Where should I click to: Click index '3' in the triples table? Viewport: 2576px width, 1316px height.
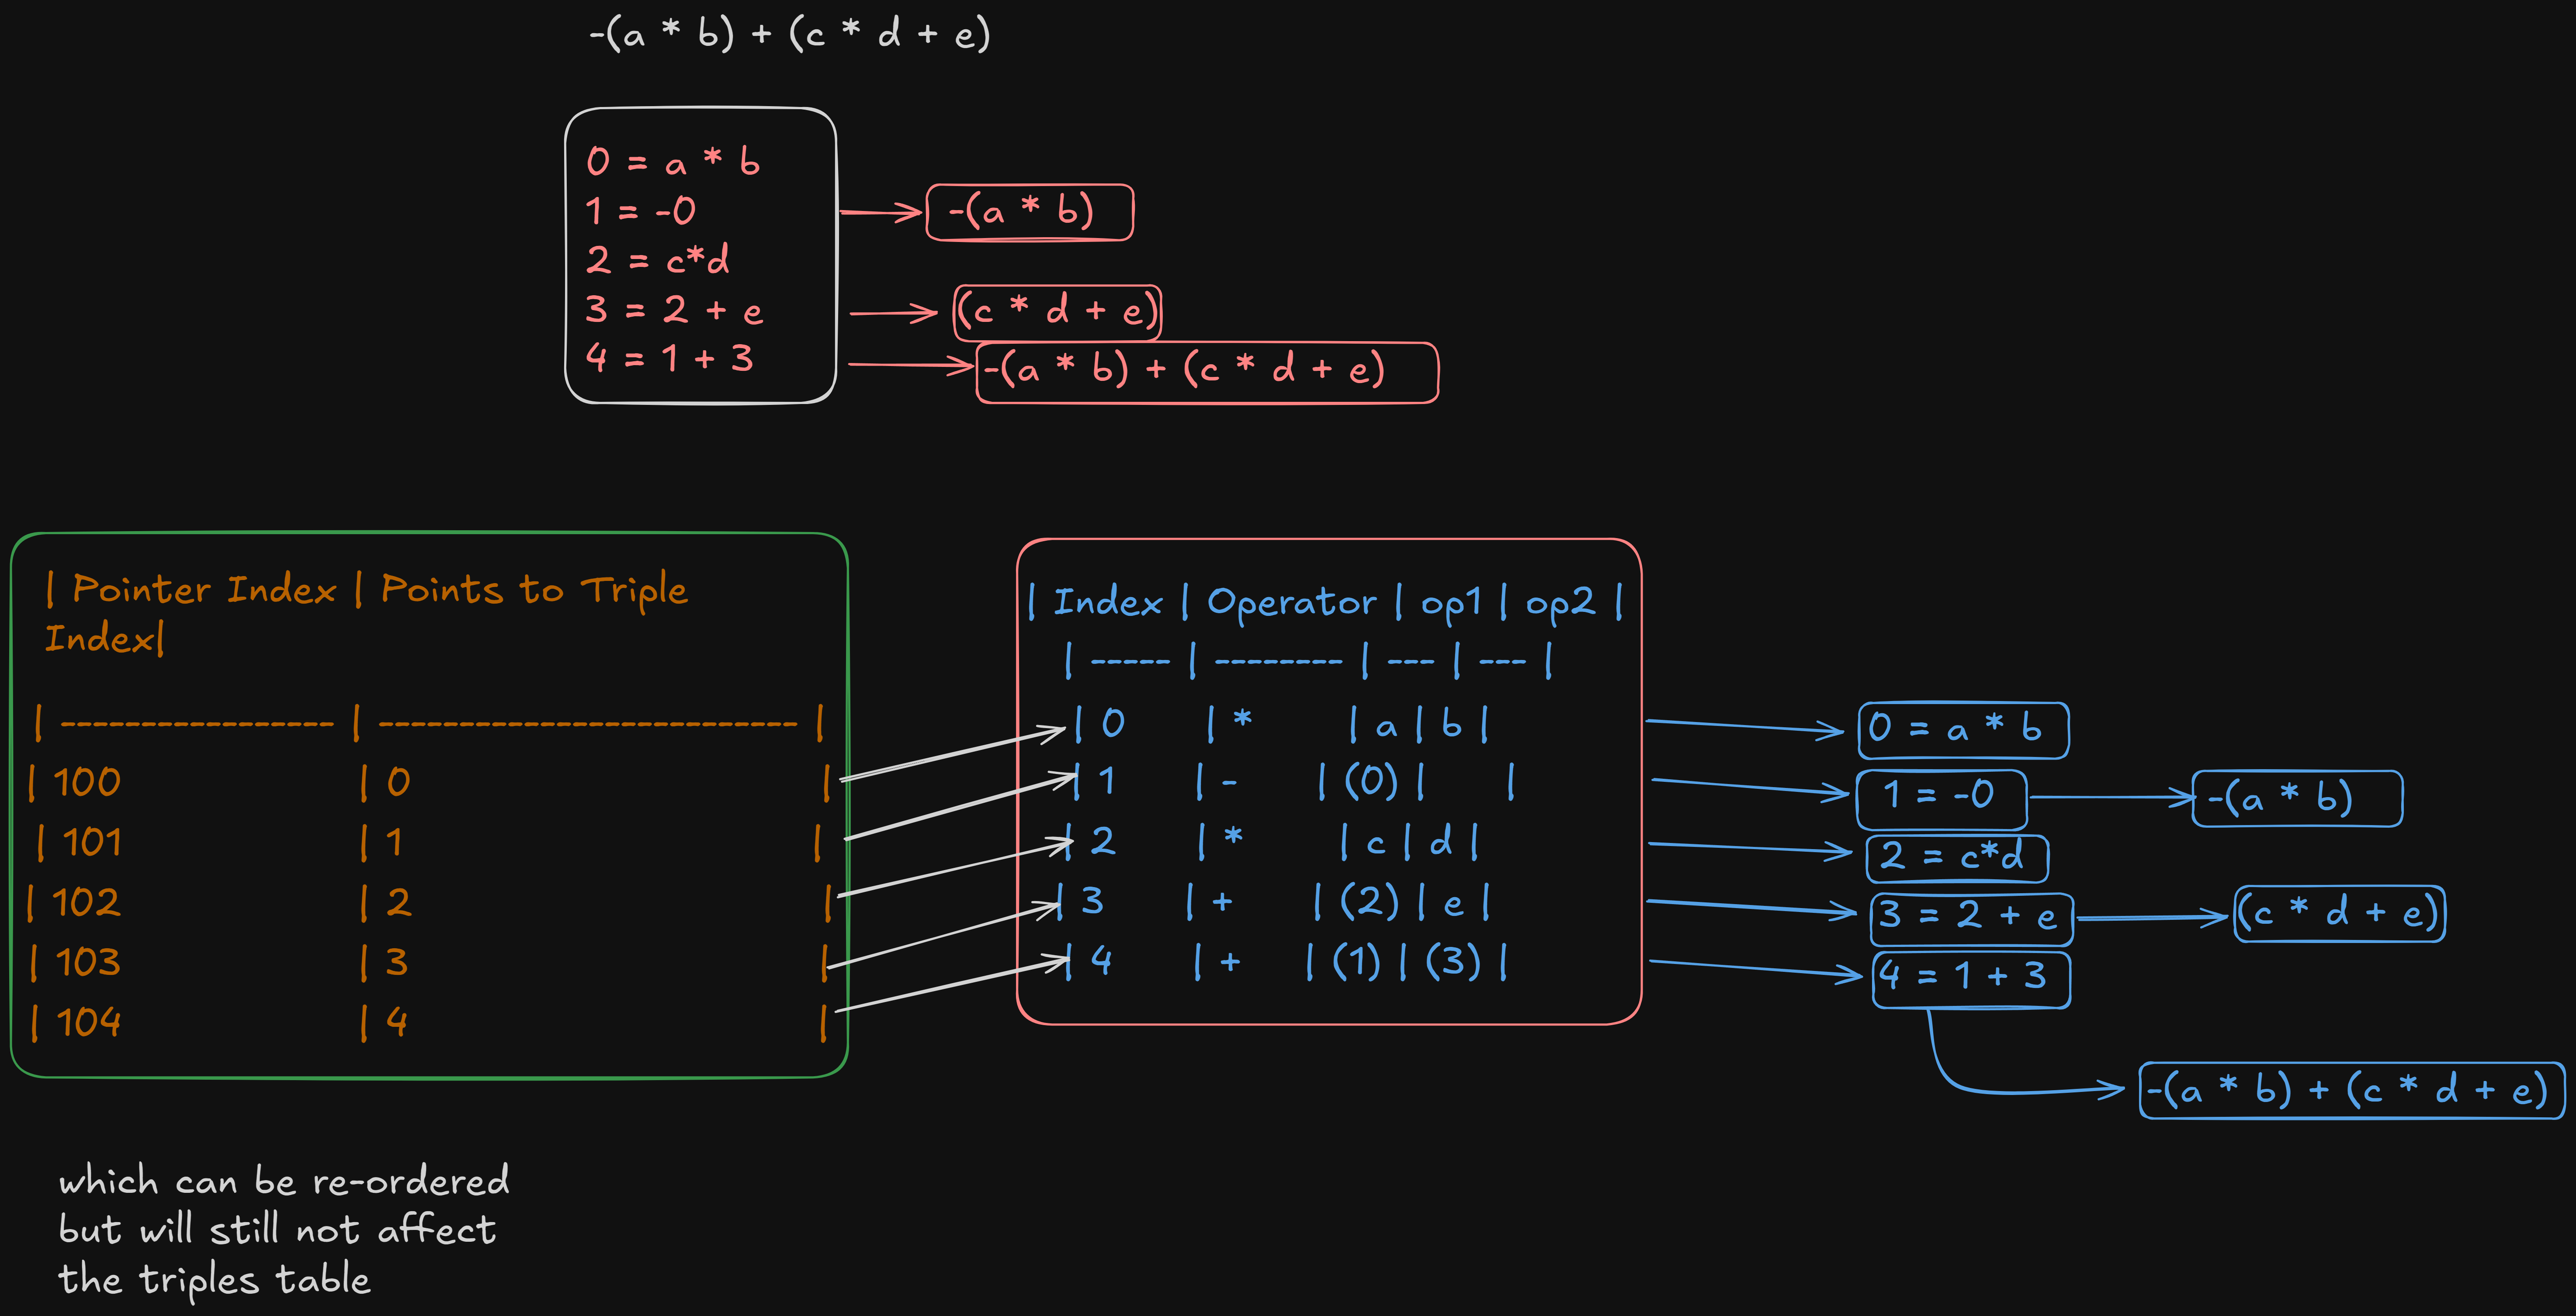coord(1092,902)
